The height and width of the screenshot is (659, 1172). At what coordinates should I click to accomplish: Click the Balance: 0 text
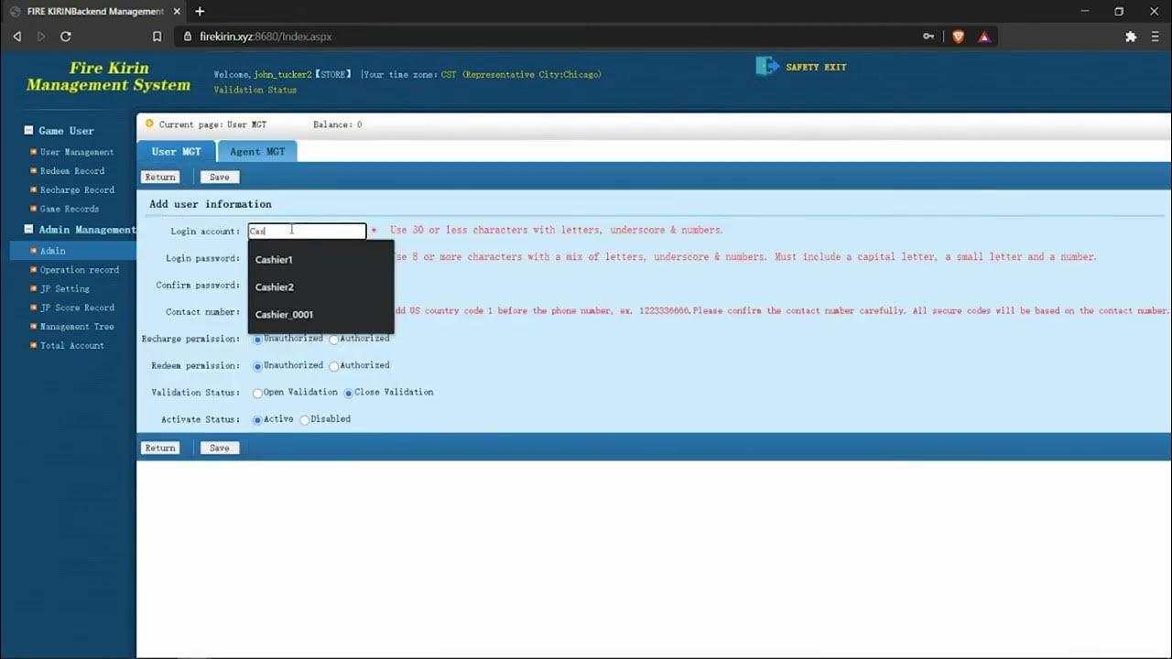337,124
